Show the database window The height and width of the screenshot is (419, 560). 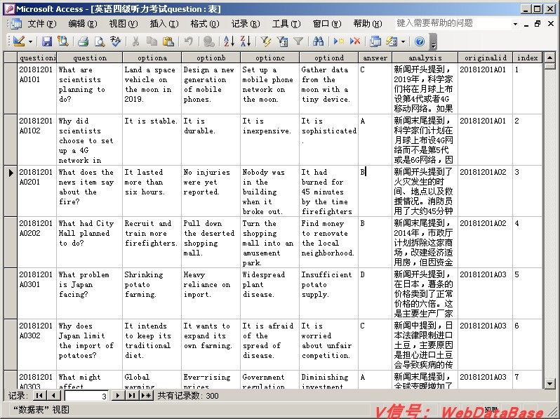pyautogui.click(x=375, y=41)
